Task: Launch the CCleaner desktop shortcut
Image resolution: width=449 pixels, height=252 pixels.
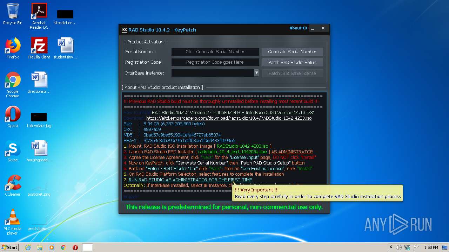Action: tap(13, 185)
